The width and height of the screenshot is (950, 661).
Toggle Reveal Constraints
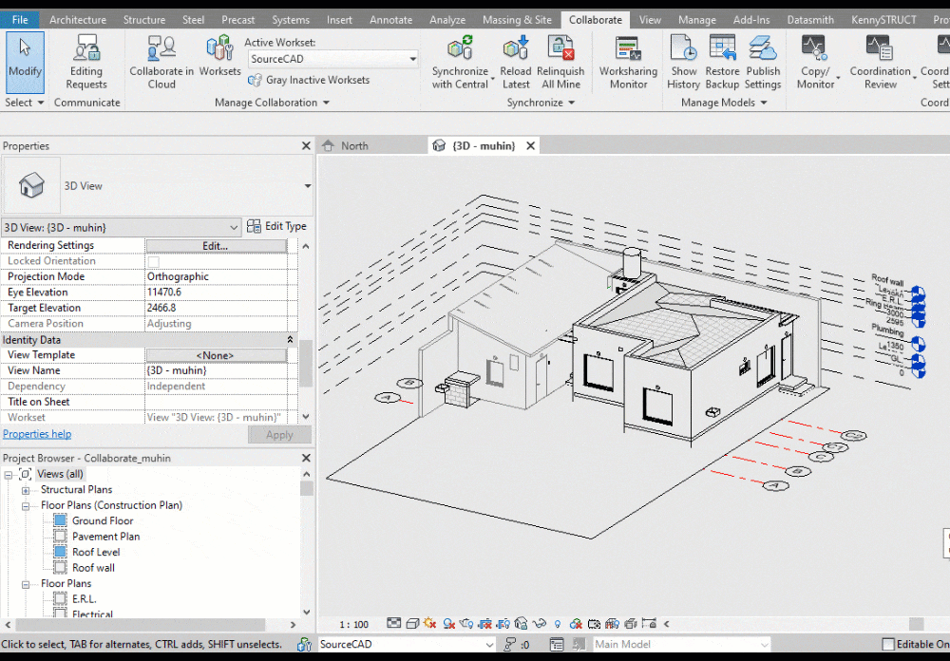[x=649, y=623]
